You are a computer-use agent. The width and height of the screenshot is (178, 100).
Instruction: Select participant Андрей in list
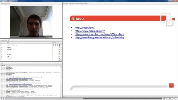tap(9, 47)
